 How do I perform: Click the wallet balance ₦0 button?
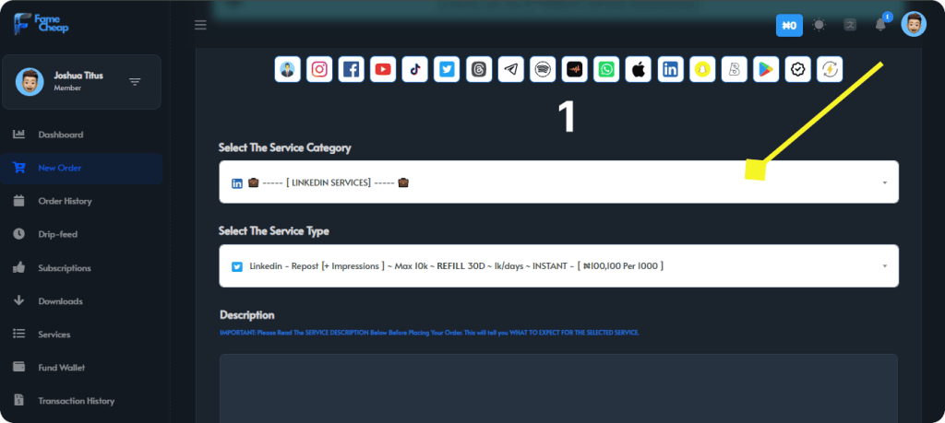tap(789, 25)
